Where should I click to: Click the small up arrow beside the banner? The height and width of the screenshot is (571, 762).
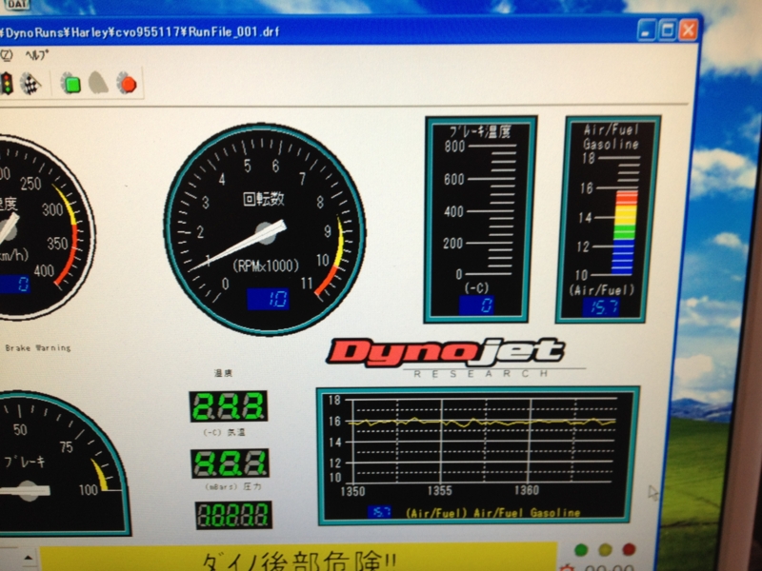tap(29, 558)
